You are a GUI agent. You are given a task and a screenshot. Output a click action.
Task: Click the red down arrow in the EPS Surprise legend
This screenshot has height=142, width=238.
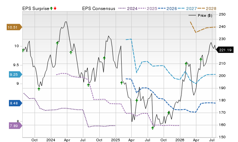coord(55,8)
